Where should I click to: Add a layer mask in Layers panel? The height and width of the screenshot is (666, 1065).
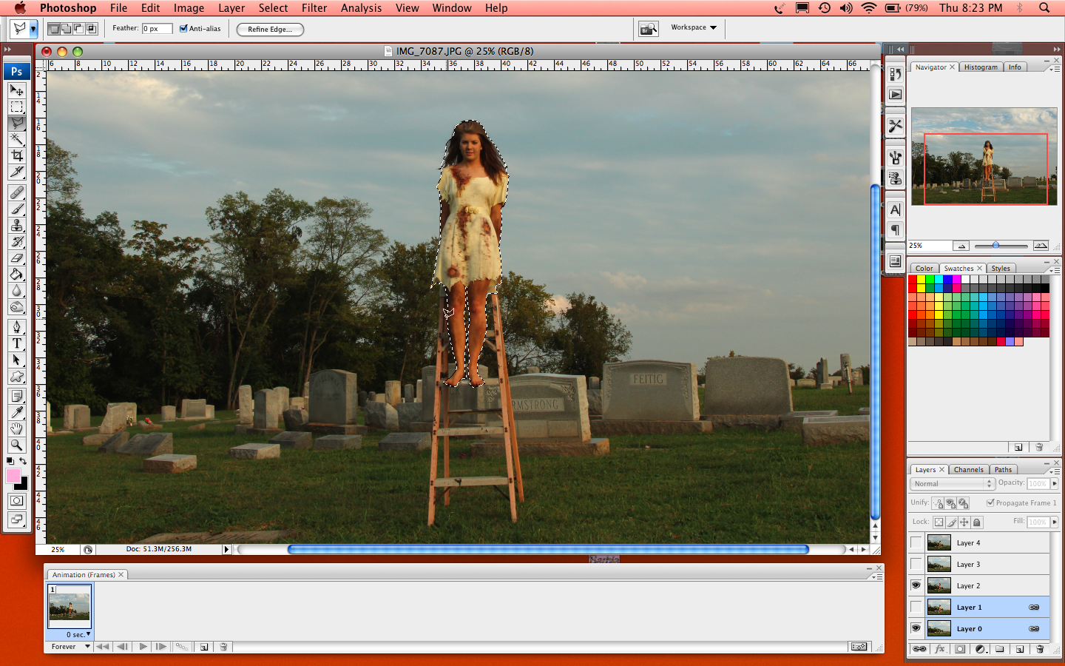click(960, 649)
